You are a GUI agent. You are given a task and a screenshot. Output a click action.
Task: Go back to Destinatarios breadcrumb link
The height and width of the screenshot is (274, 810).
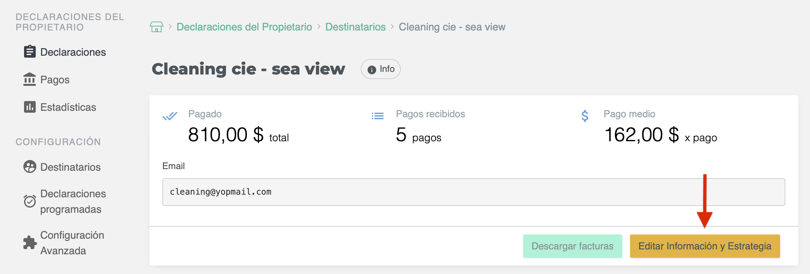355,27
